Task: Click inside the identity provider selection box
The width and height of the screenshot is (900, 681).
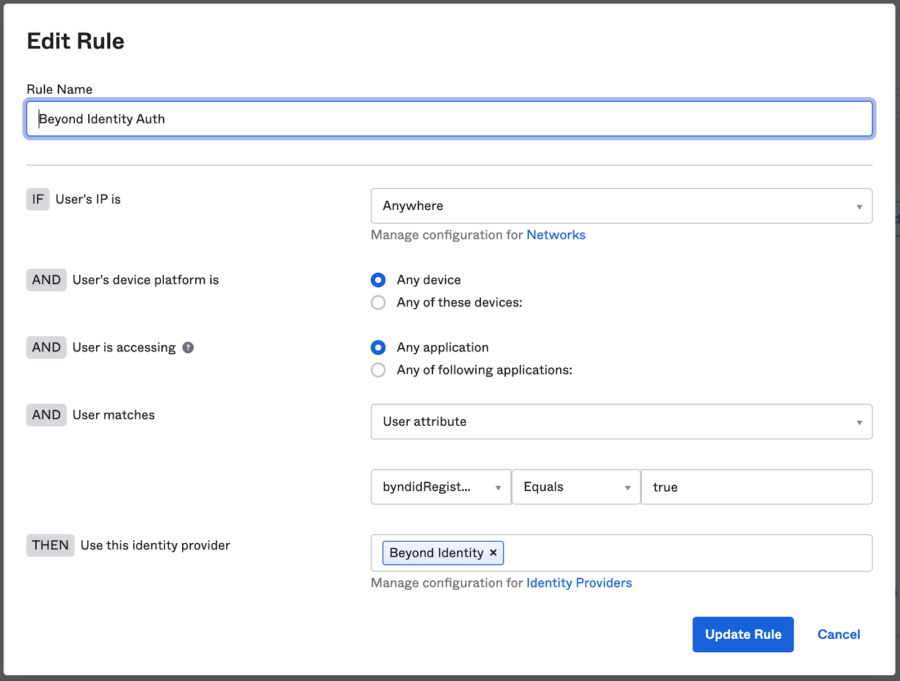Action: pyautogui.click(x=686, y=553)
